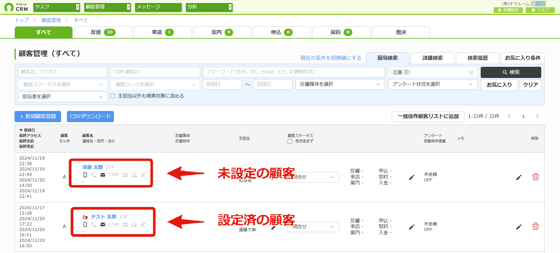Edit memo pencil for テスト 太郎 row
The image size is (560, 253).
[x=519, y=227]
